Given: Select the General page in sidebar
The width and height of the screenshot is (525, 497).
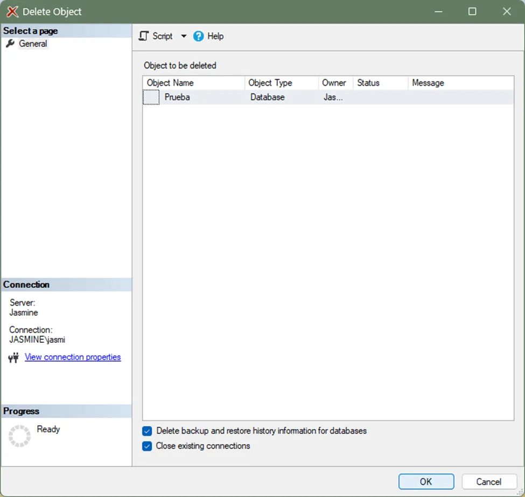Looking at the screenshot, I should (33, 44).
